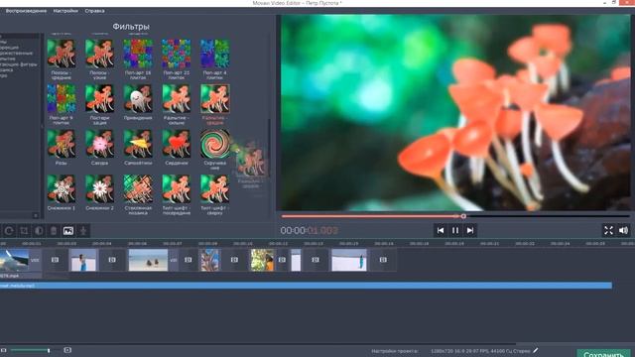Apply the Стеклянная мозаика filter

(x=138, y=189)
